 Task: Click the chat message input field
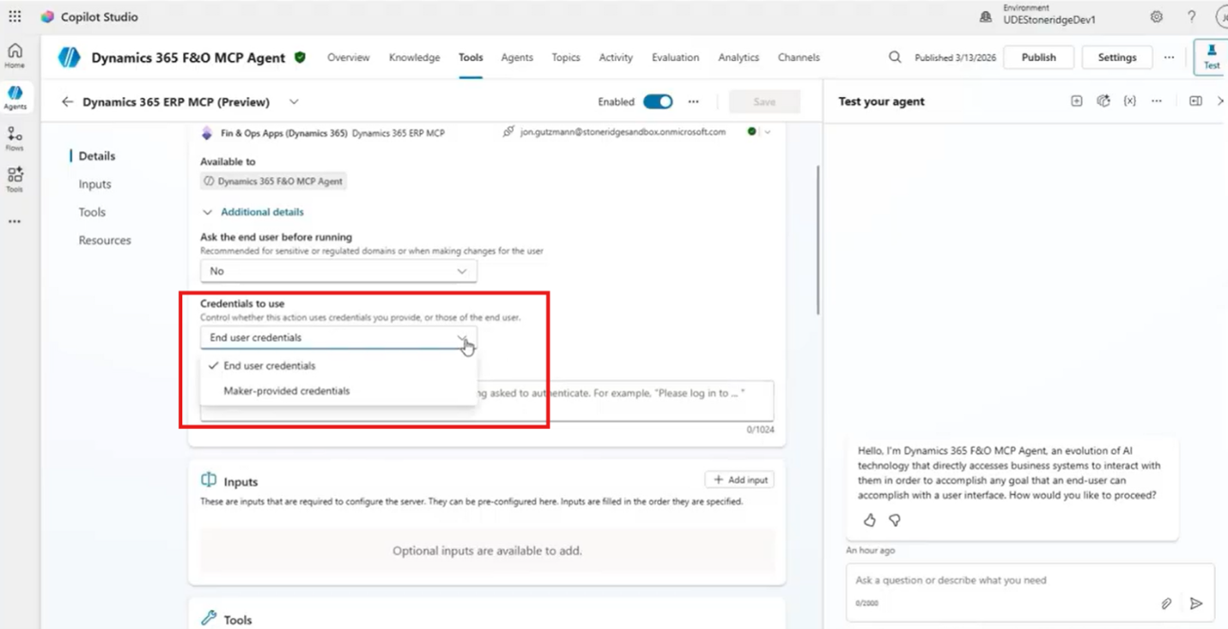1005,580
